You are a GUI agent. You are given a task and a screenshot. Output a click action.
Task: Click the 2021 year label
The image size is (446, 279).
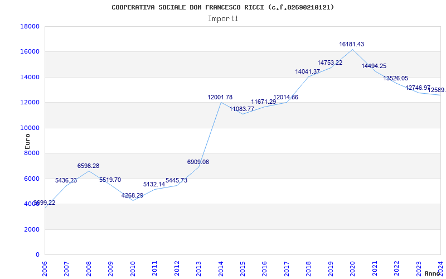click(375, 269)
